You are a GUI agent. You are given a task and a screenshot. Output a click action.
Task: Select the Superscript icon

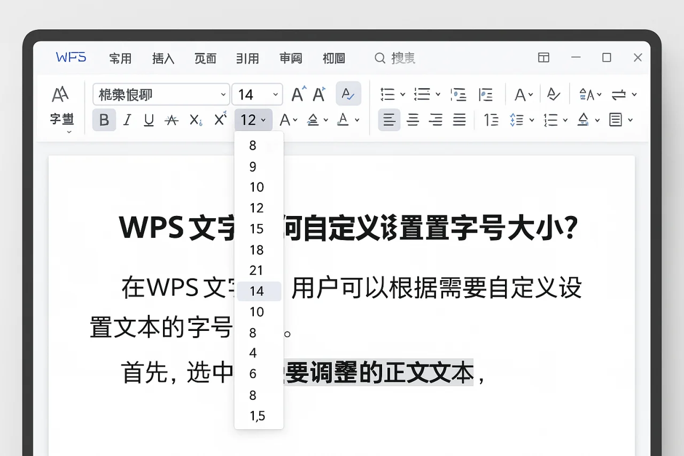(219, 120)
